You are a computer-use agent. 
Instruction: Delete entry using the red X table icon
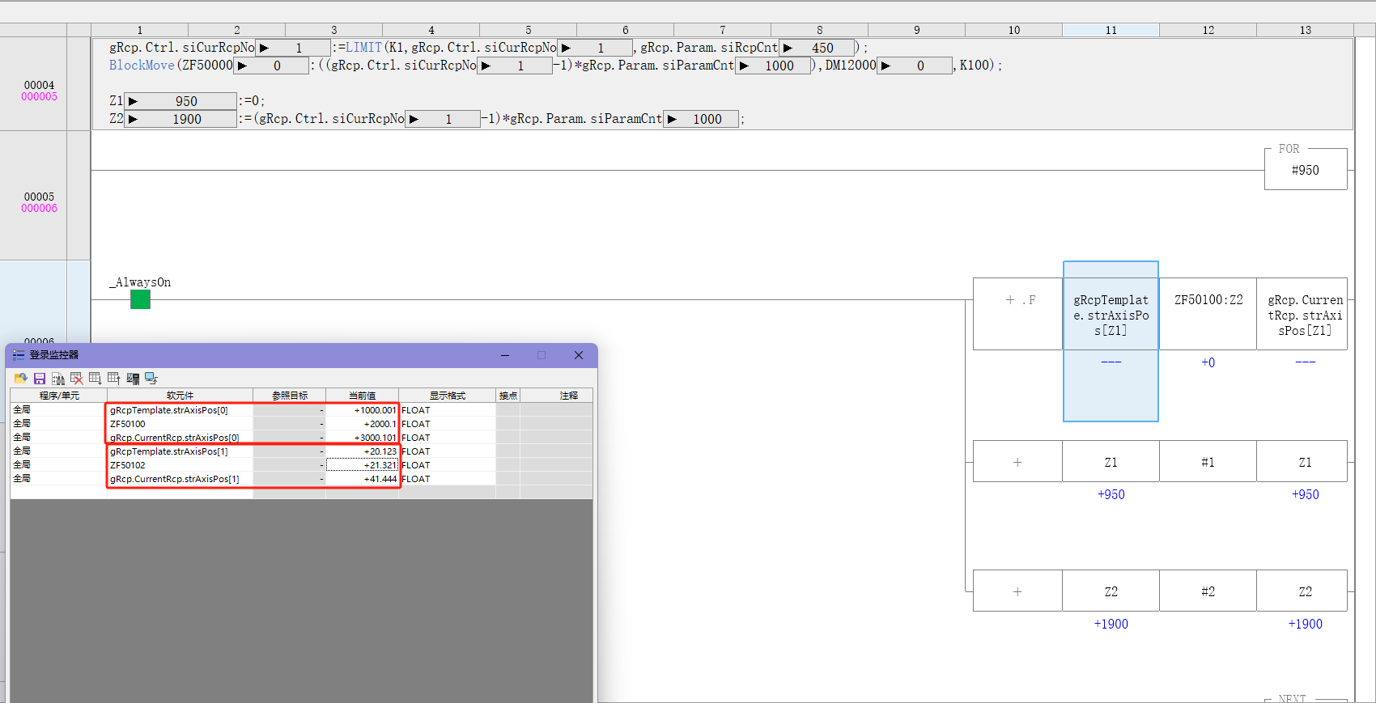tap(77, 379)
